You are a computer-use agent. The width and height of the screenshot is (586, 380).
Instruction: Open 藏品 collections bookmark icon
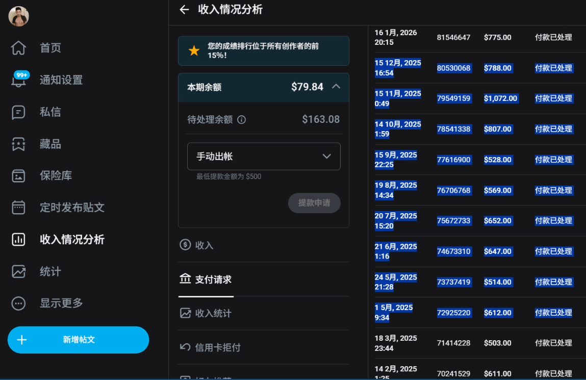[18, 144]
